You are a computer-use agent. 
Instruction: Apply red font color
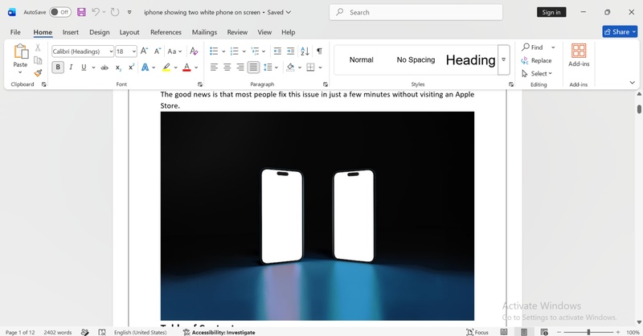(x=186, y=68)
